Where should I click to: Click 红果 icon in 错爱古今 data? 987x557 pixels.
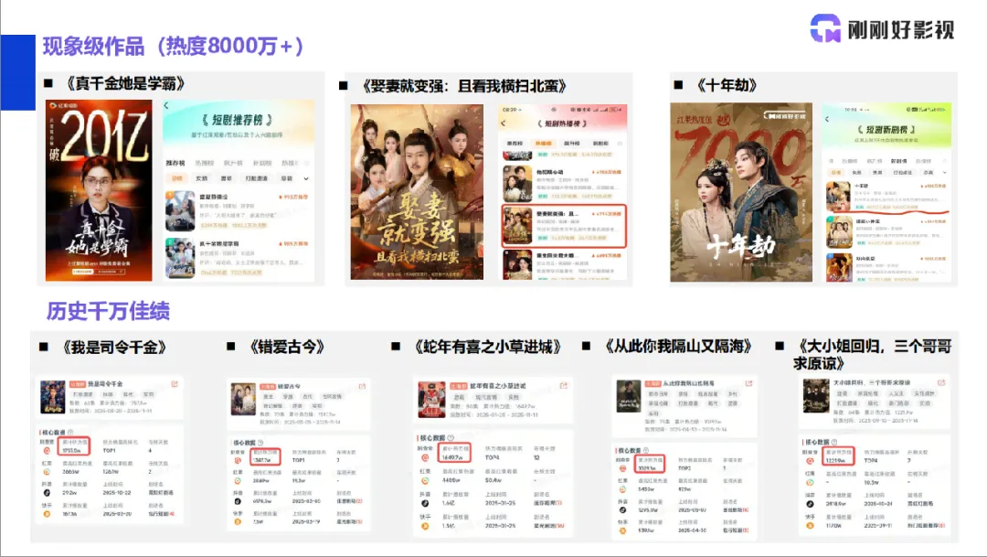(x=238, y=481)
